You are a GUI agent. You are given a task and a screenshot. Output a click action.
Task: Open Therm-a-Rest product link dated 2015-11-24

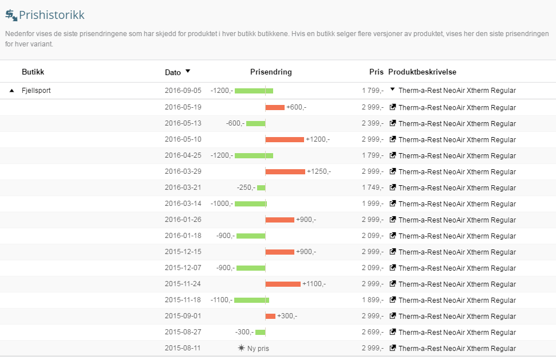tap(457, 284)
